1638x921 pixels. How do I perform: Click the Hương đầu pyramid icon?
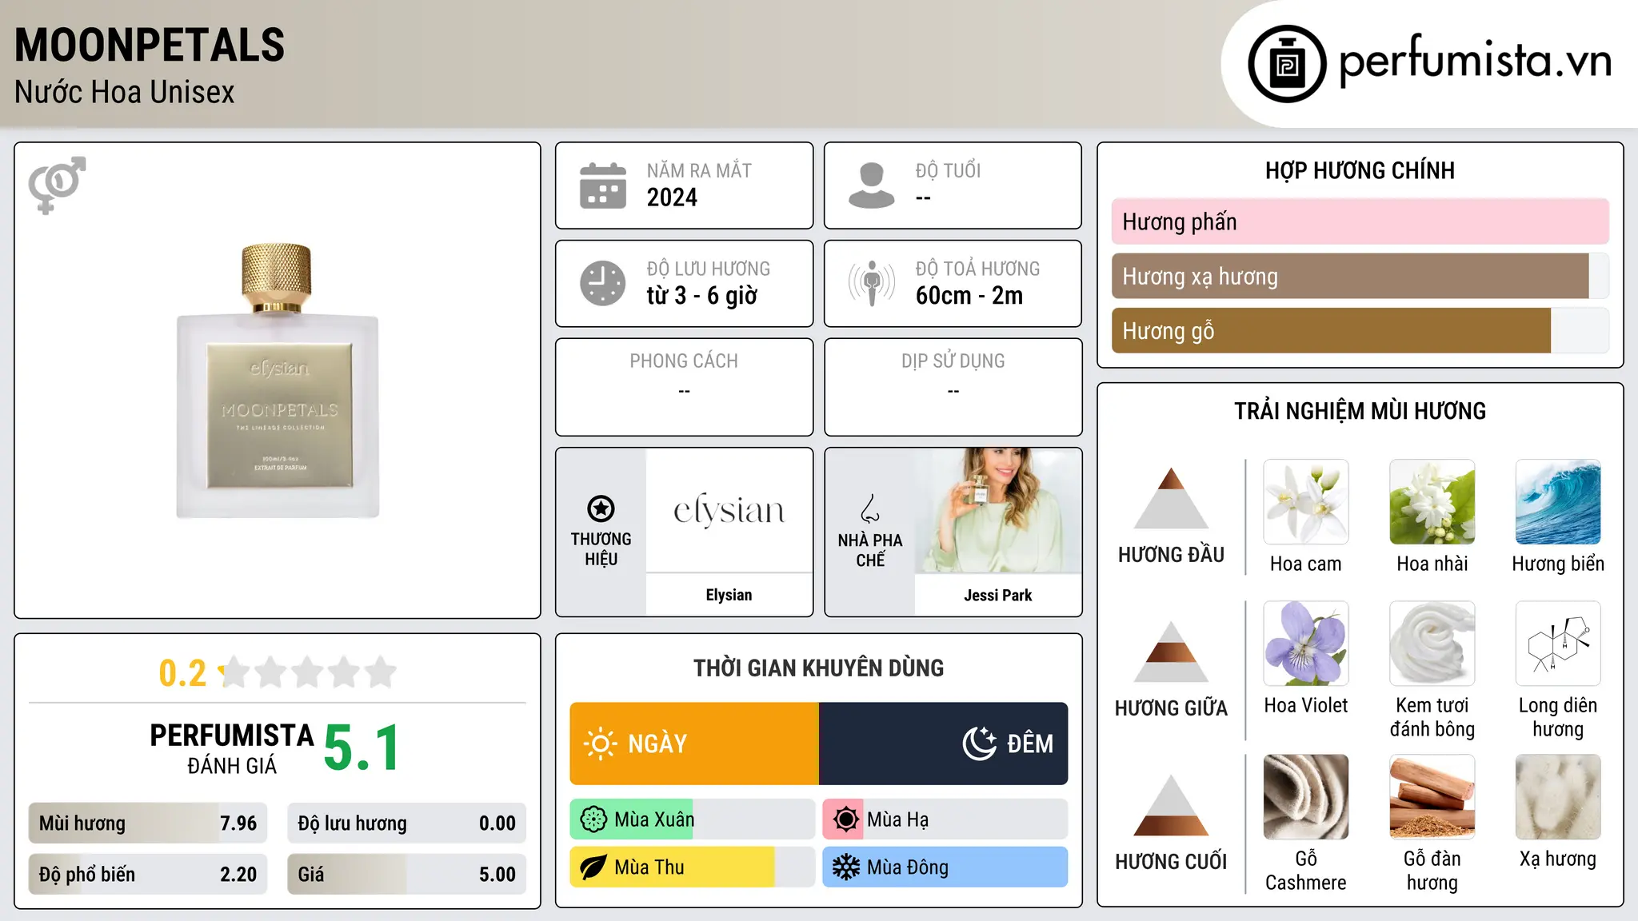coord(1171,498)
